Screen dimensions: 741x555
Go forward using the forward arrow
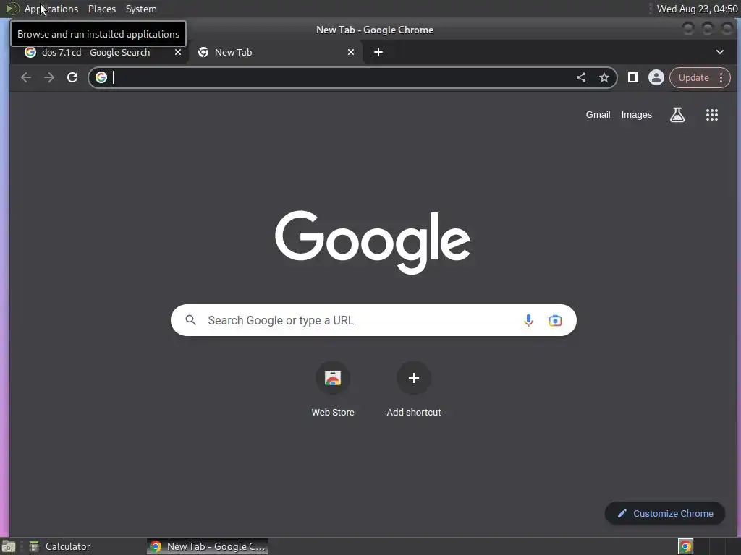49,77
